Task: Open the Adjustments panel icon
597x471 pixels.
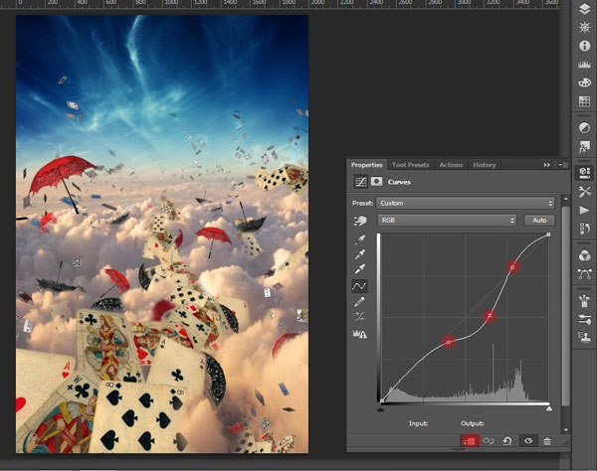Action: tap(584, 128)
